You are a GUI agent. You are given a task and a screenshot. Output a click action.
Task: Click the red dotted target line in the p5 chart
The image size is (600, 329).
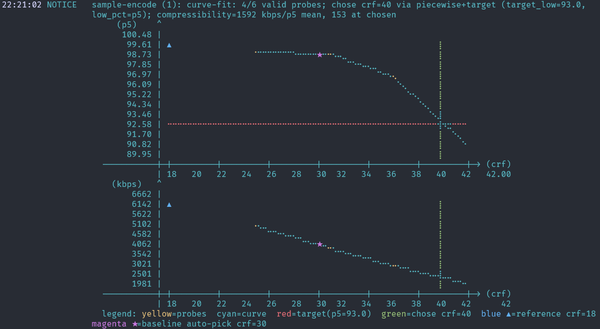click(316, 124)
